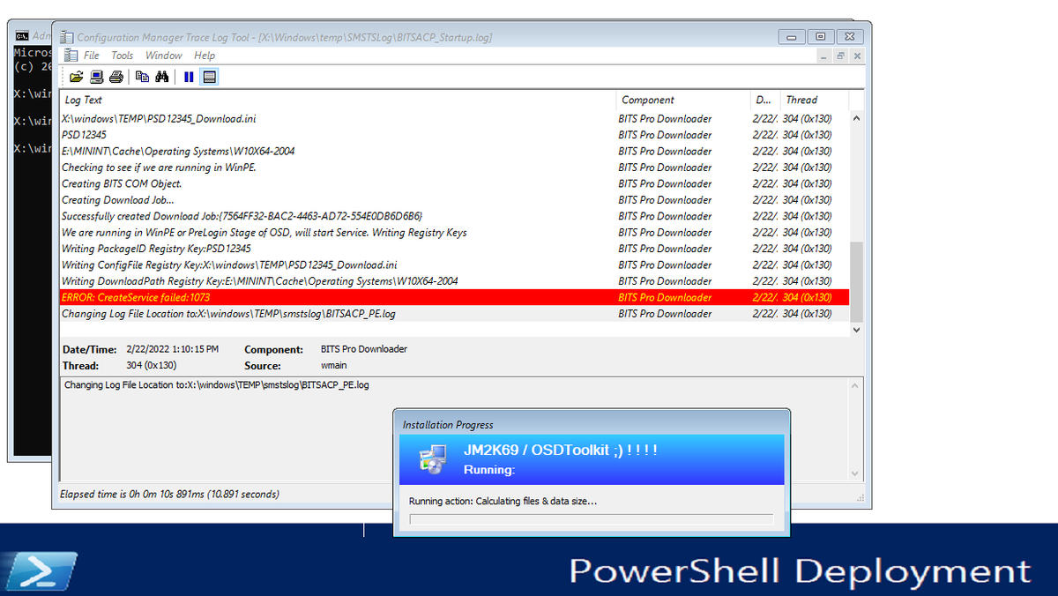Select 'Creating BITS COM Object.' row
This screenshot has width=1058, height=596.
tap(454, 183)
